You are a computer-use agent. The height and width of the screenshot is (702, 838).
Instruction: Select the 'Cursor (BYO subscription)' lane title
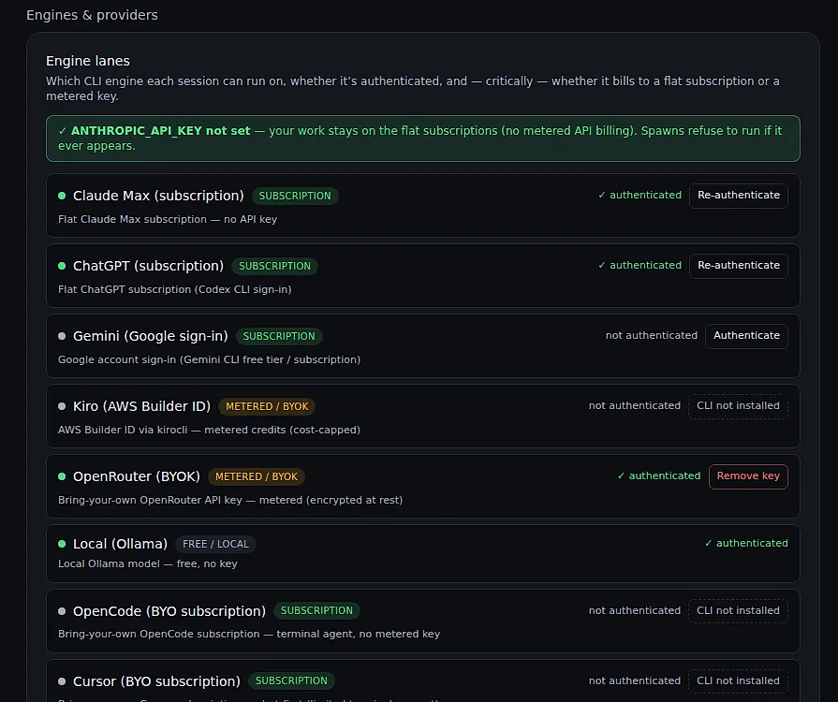[156, 681]
